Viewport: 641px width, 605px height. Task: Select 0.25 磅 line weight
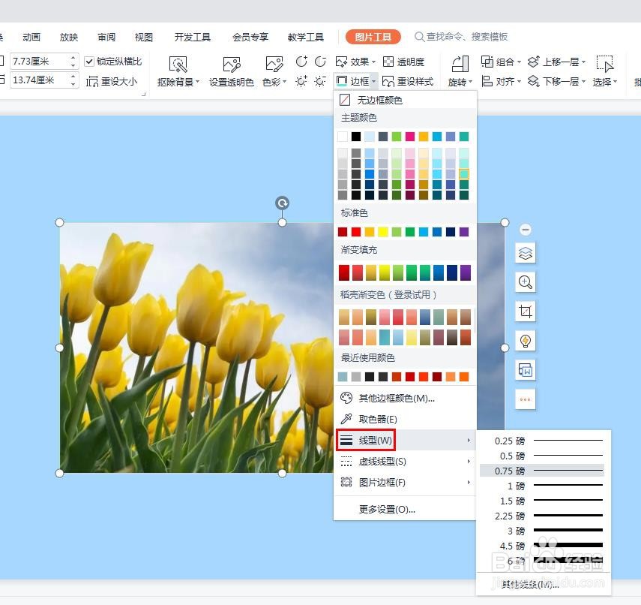(543, 441)
